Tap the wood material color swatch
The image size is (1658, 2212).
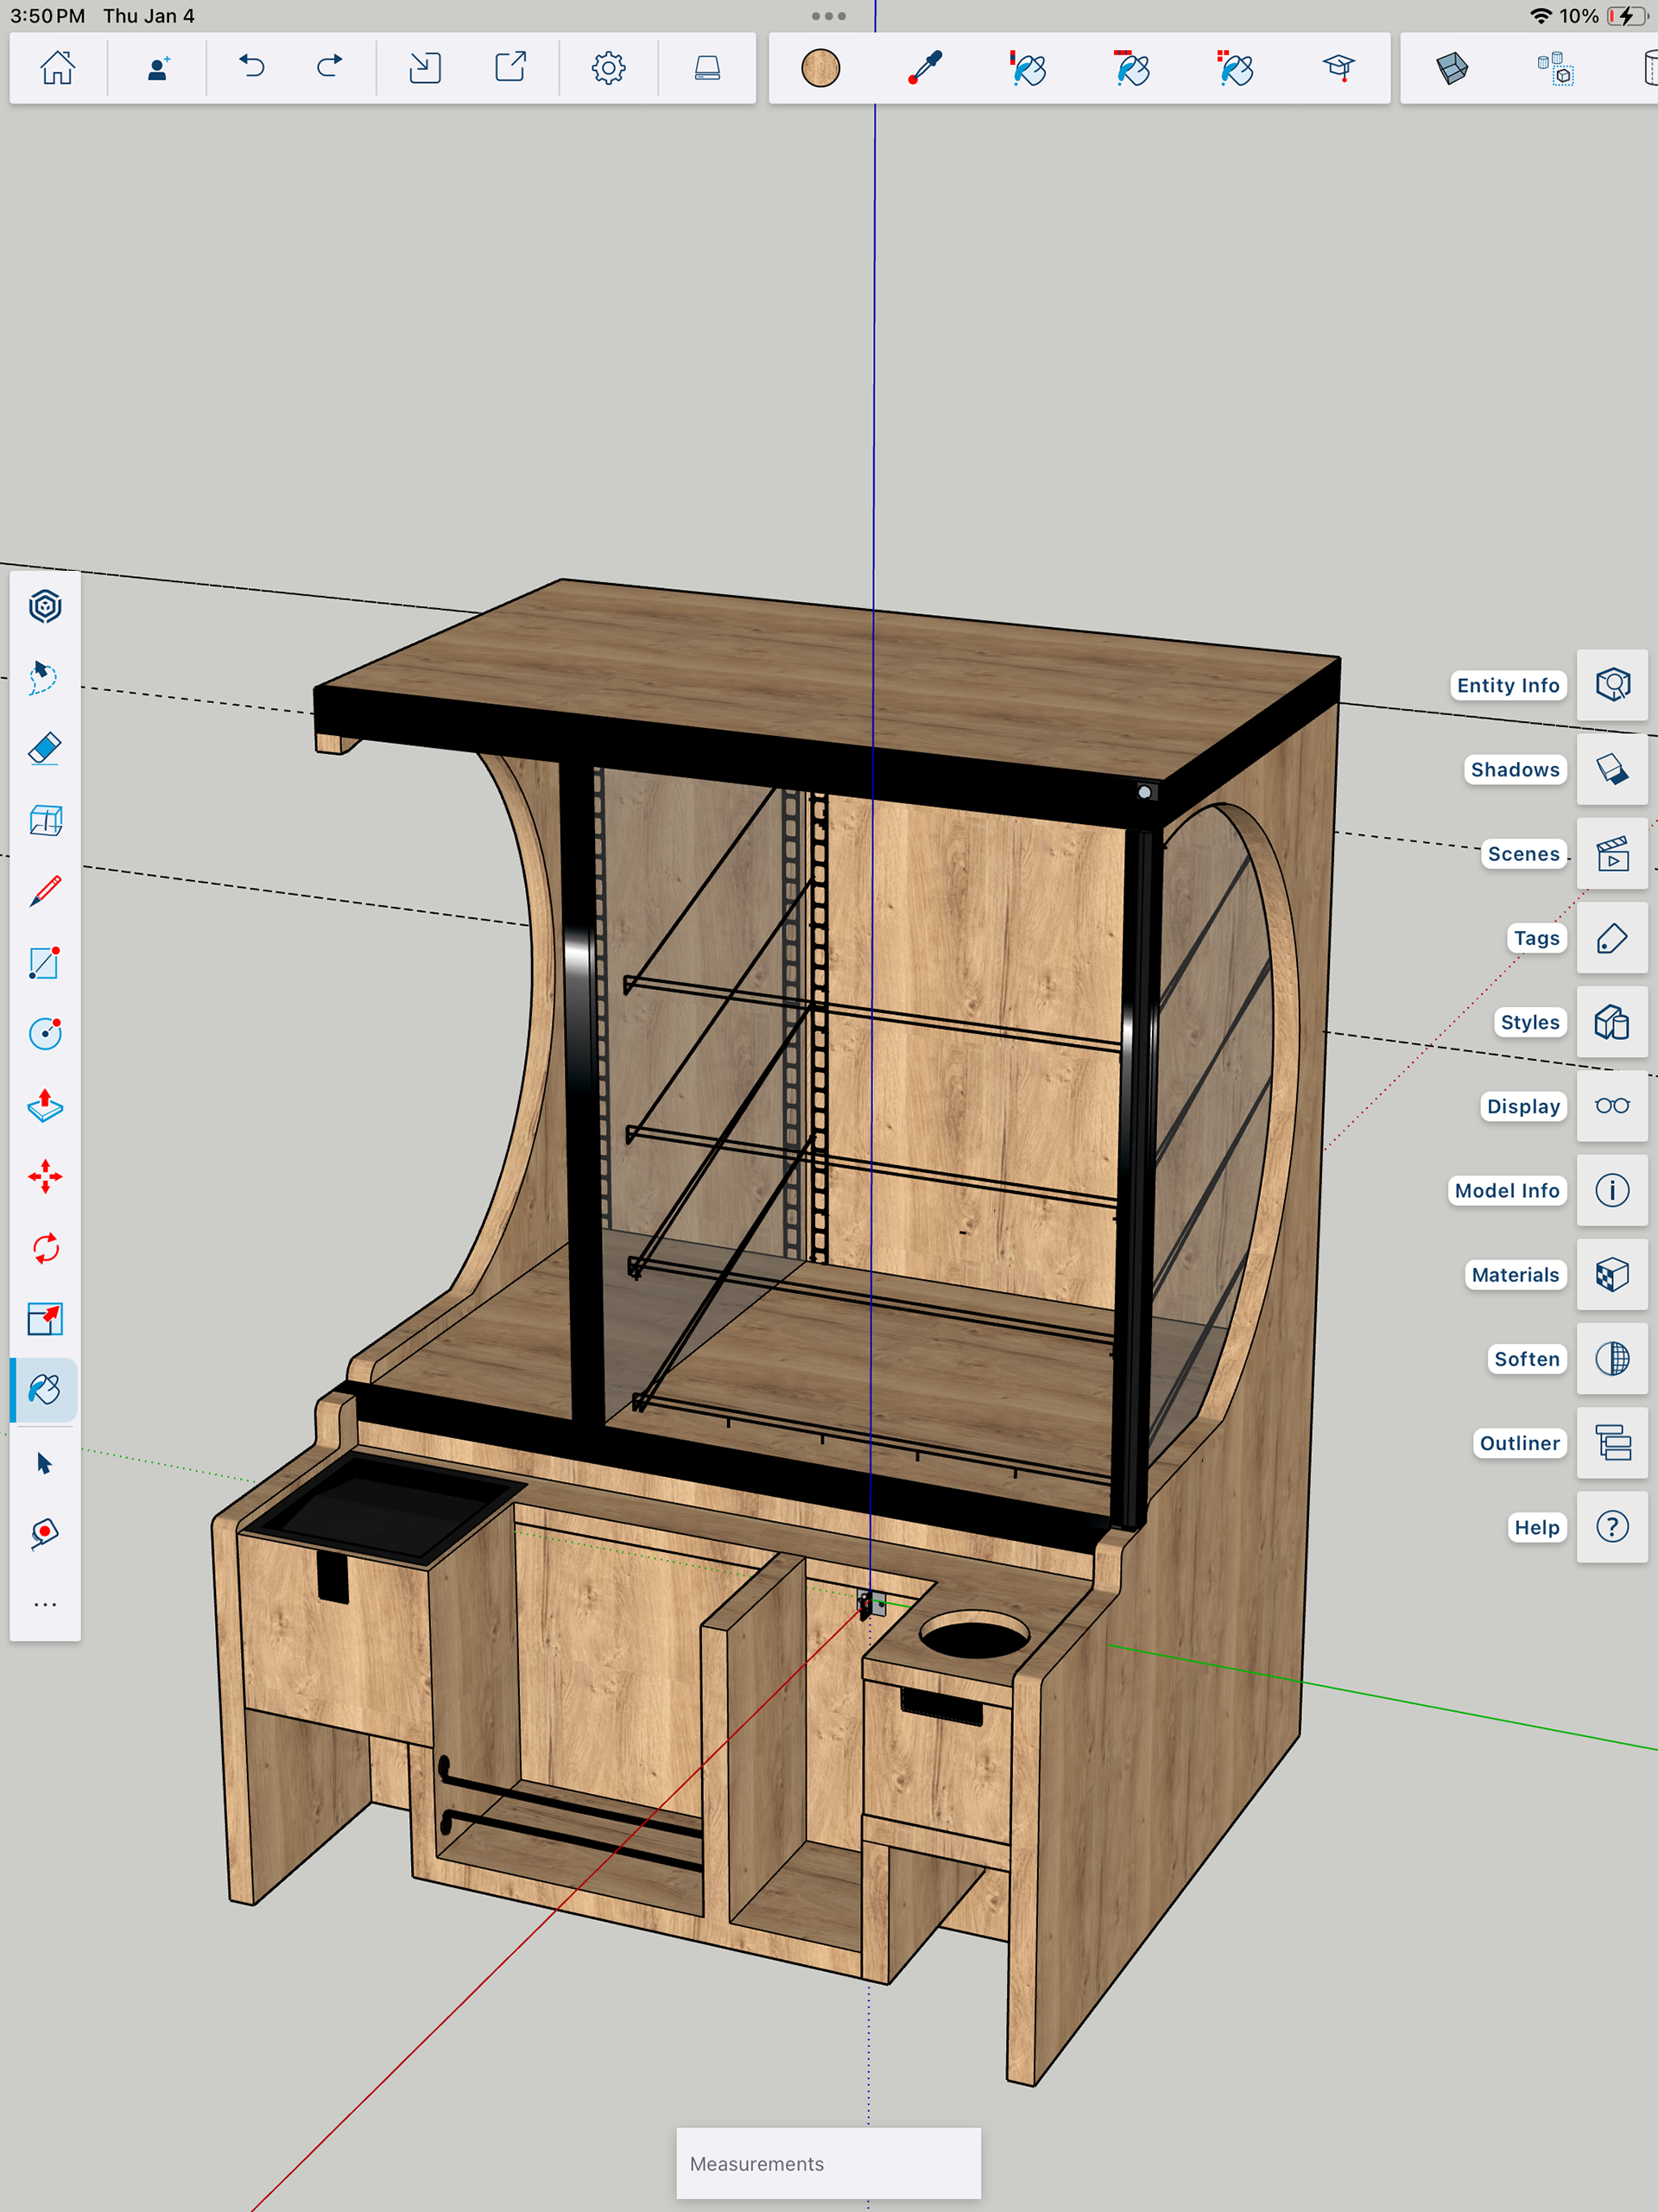tap(821, 68)
